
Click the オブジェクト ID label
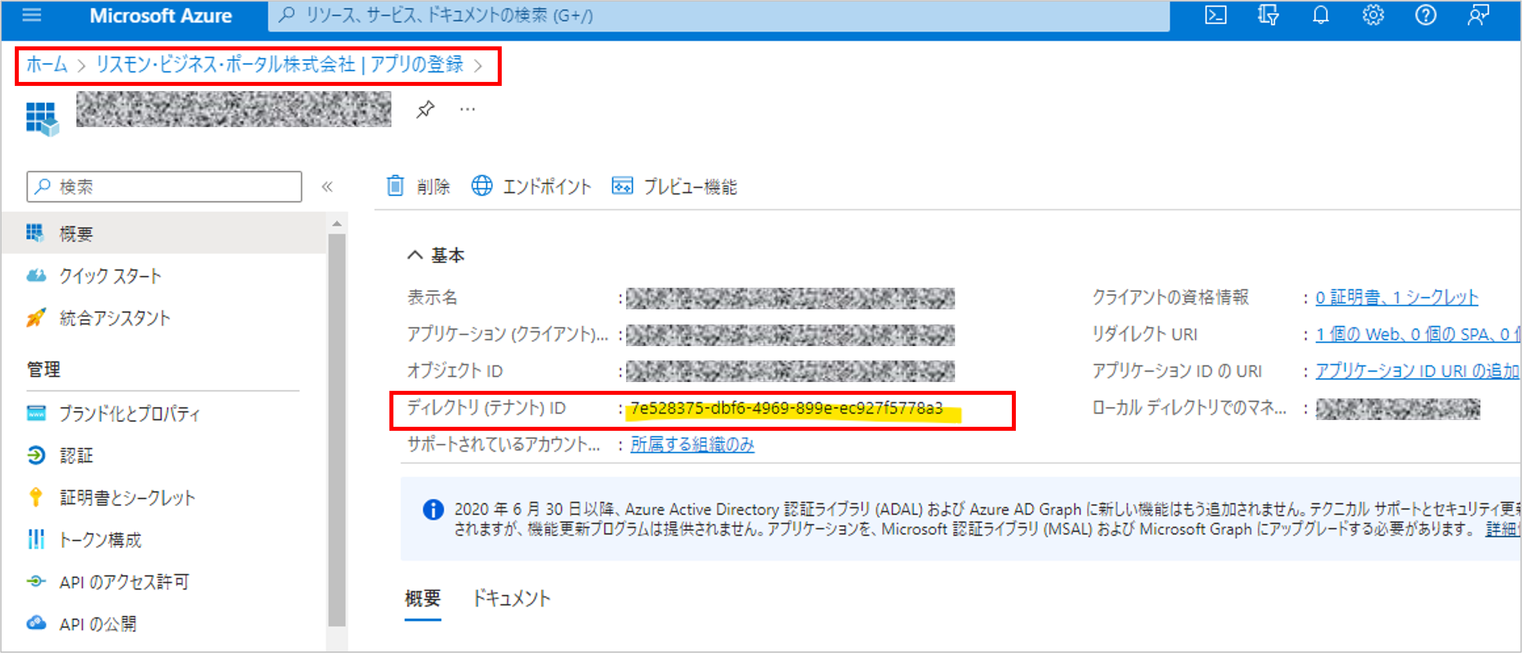[x=454, y=371]
